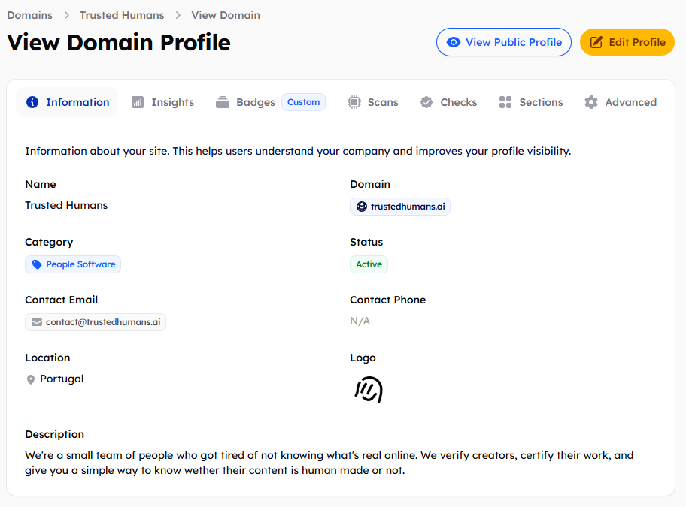Click the Badges ribbon icon
686x507 pixels.
222,102
